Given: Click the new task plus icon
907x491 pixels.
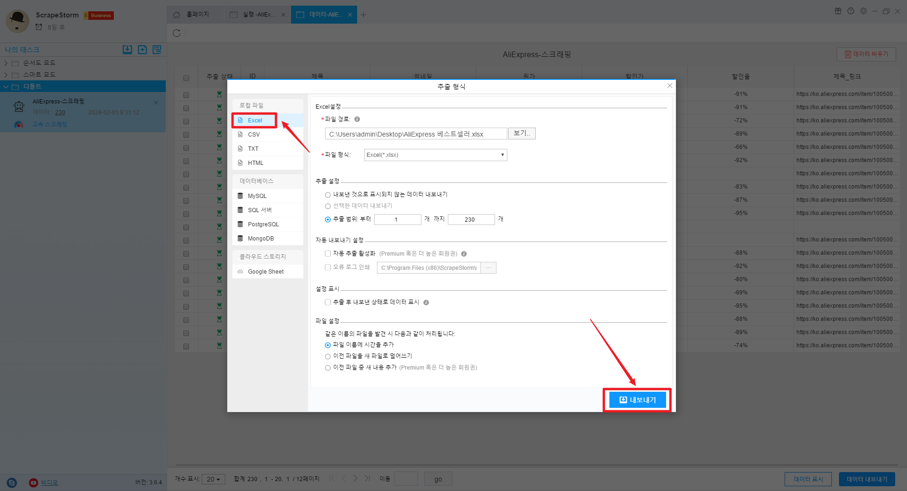Looking at the screenshot, I should click(x=142, y=50).
